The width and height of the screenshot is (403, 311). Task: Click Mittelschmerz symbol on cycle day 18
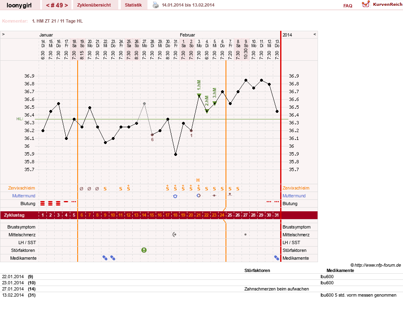point(175,234)
